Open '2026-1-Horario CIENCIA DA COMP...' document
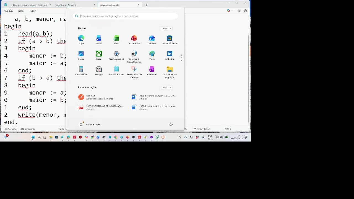Screen dimensions: 354x199 (x=154, y=97)
